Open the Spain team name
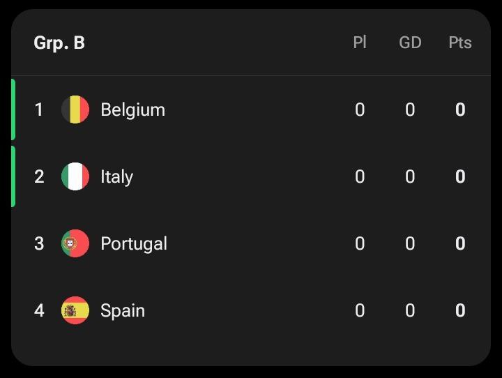The width and height of the screenshot is (502, 378). coord(123,311)
